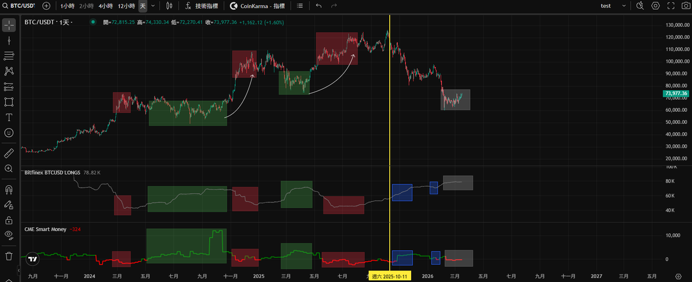Enter fullscreen mode
The image size is (692, 282).
pyautogui.click(x=671, y=6)
